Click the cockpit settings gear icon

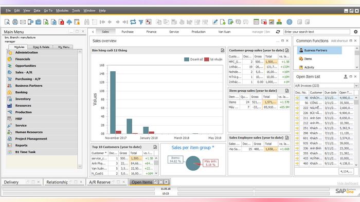tap(356, 32)
